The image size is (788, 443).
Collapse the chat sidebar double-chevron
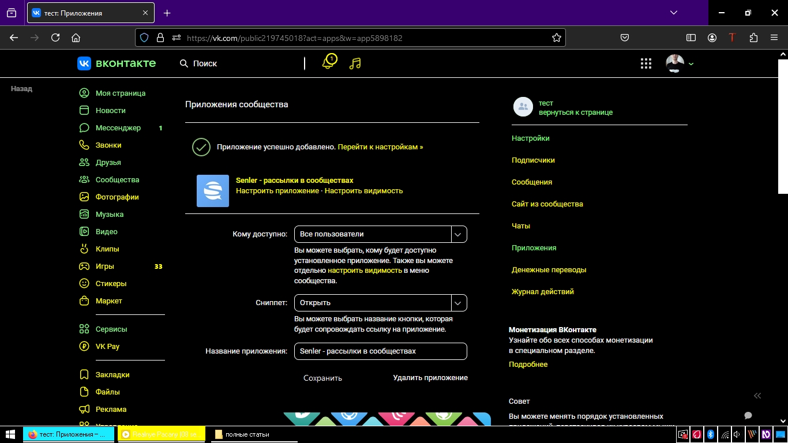[757, 396]
